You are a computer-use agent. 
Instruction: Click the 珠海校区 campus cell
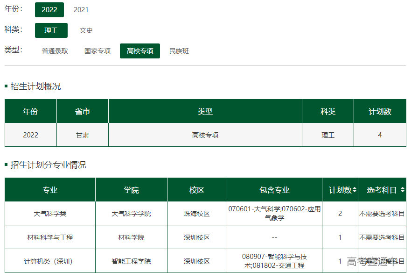click(x=197, y=214)
